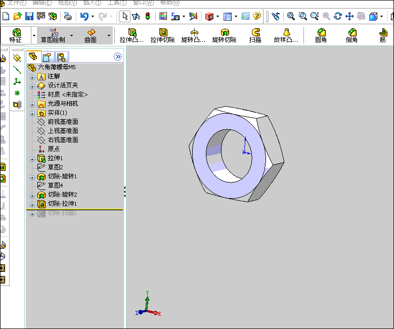
Task: Click the green reference point icon
Action: [x=17, y=93]
